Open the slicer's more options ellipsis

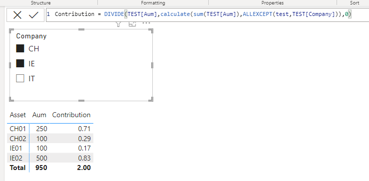146,23
